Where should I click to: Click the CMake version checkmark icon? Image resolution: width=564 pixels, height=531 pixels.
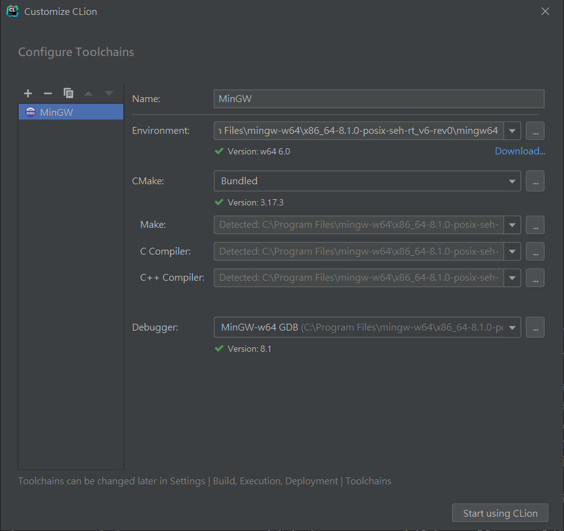(x=219, y=202)
